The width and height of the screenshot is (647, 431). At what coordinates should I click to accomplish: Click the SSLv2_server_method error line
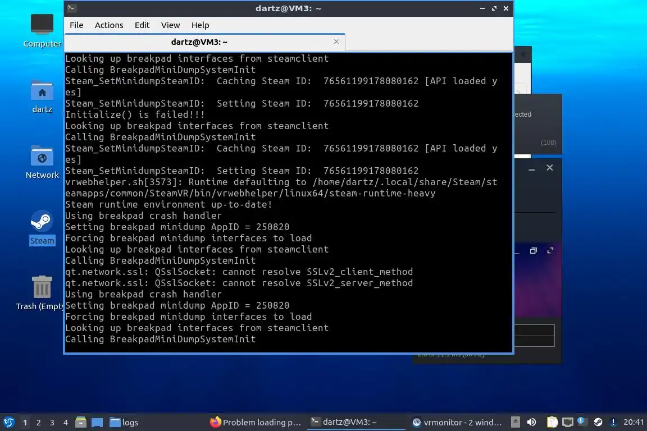click(239, 283)
